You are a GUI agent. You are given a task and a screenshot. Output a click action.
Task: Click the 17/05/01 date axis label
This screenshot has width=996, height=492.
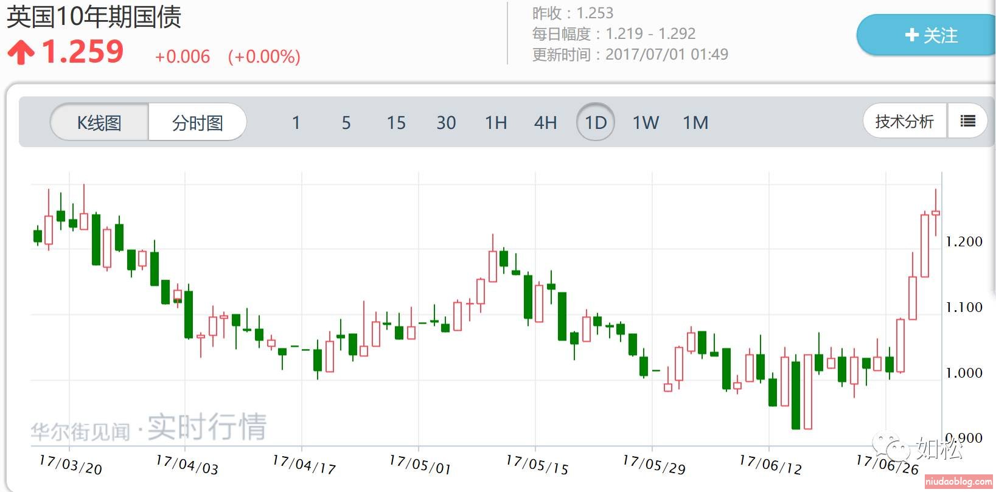coord(420,465)
